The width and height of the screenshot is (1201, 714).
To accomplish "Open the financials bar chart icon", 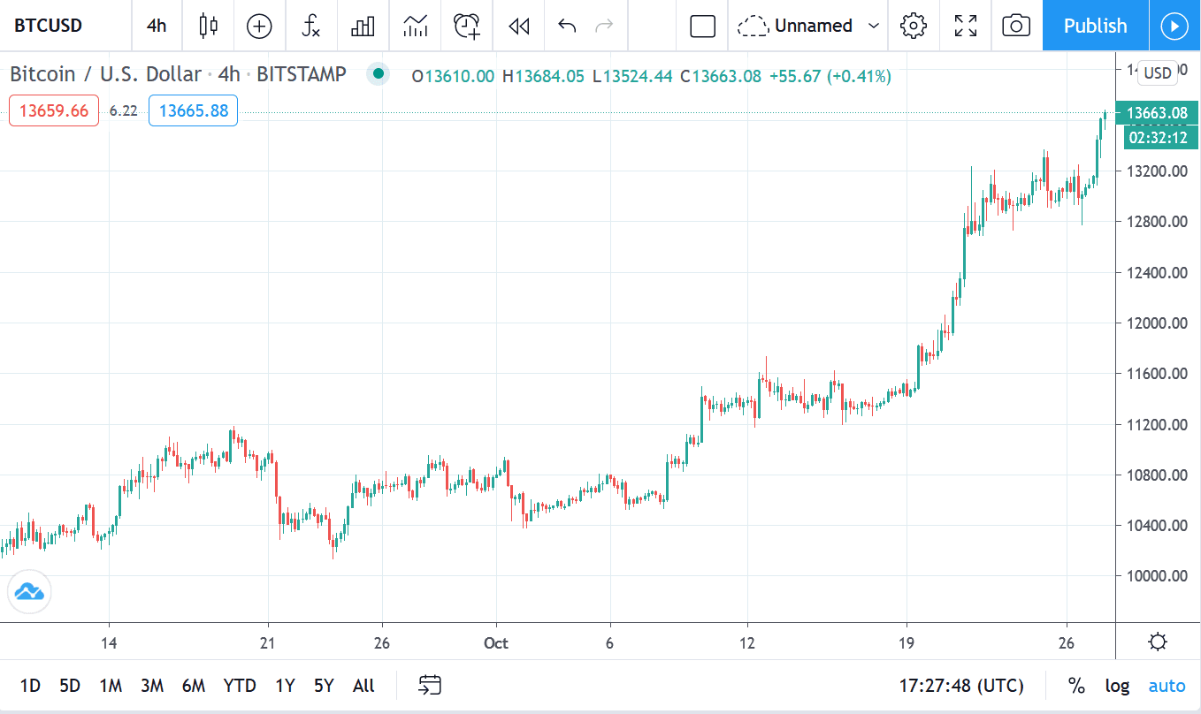I will (x=363, y=26).
